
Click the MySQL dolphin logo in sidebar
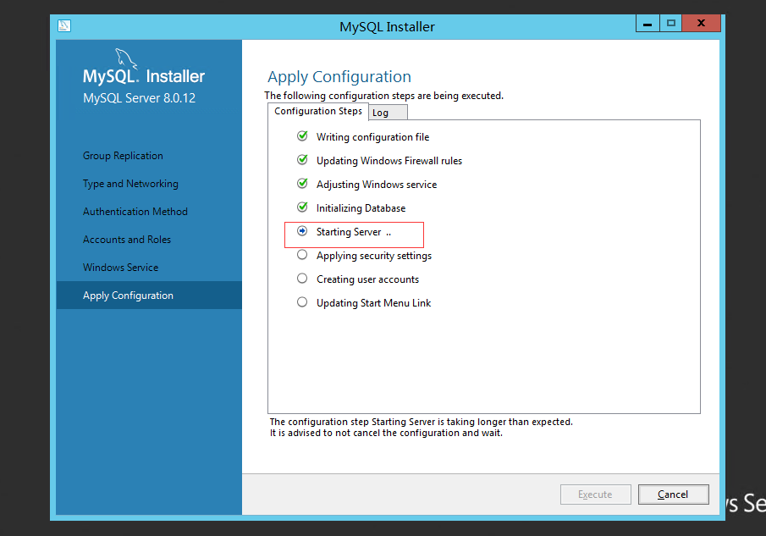pos(126,58)
